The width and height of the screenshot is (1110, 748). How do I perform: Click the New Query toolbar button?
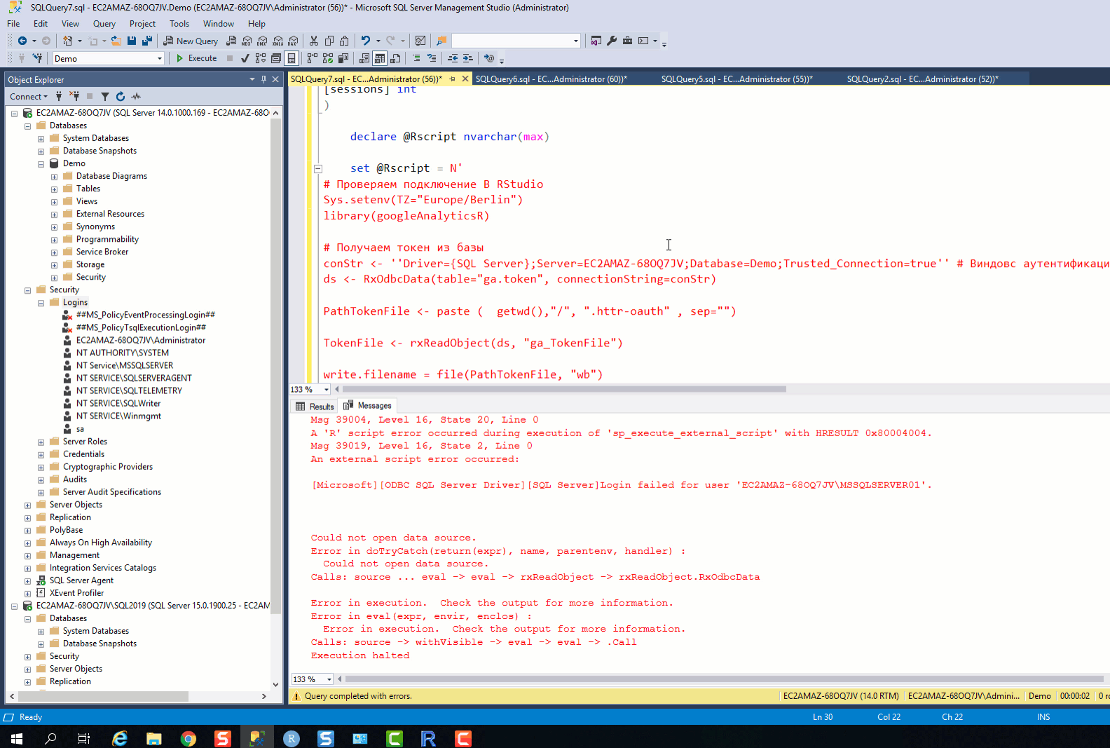191,41
